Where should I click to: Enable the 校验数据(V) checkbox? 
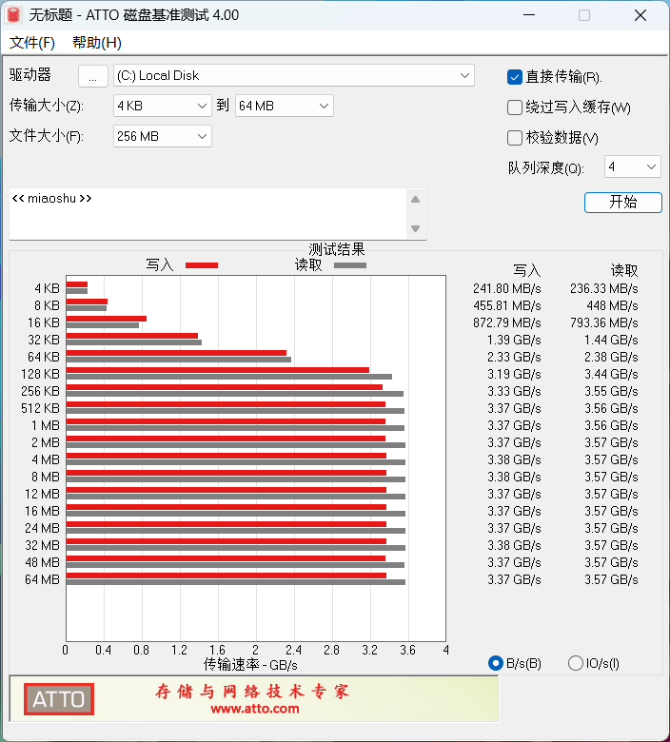515,138
